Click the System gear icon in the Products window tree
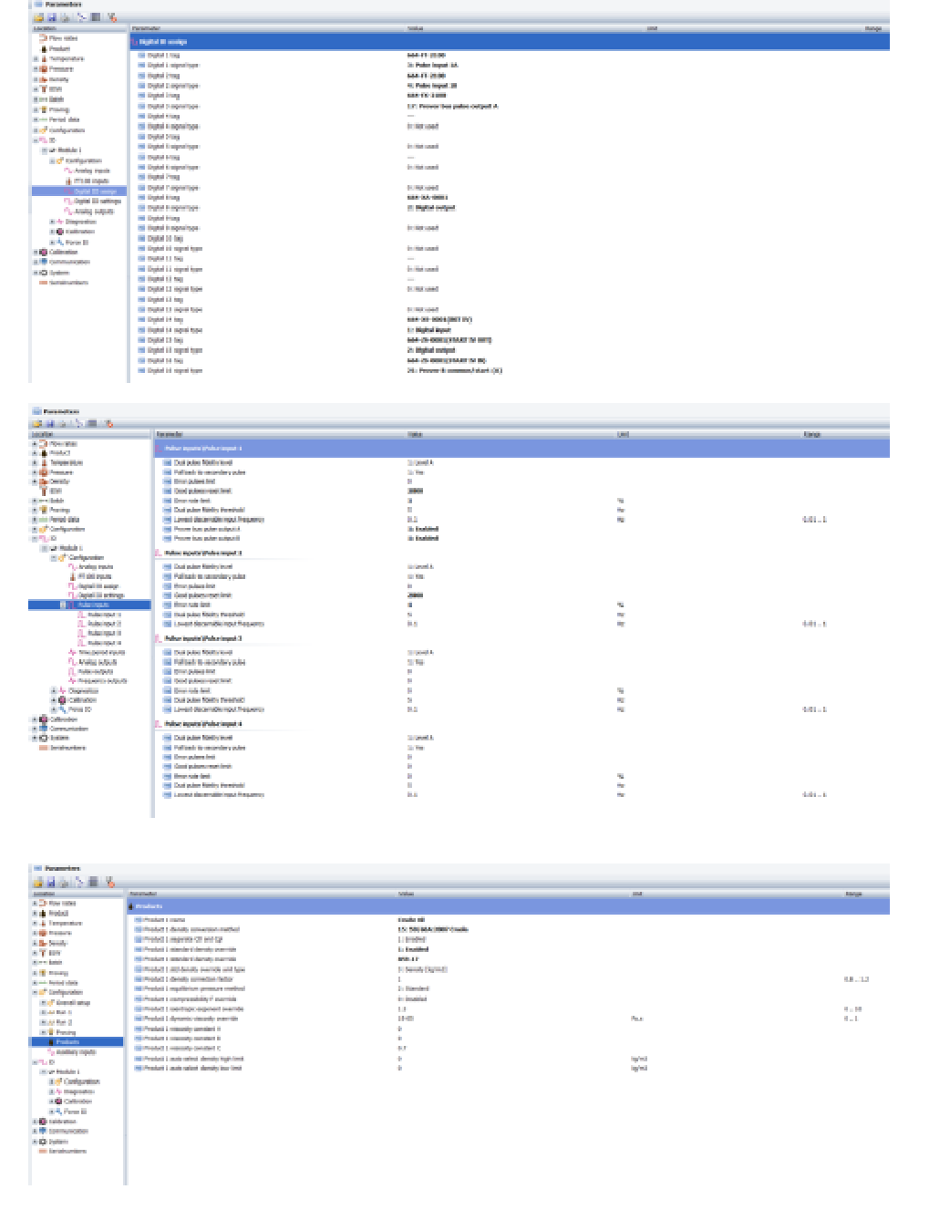 point(42,1142)
